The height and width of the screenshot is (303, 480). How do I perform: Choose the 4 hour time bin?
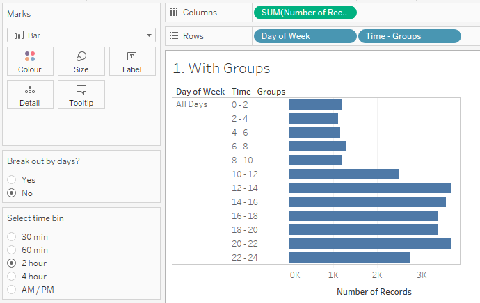click(x=12, y=277)
